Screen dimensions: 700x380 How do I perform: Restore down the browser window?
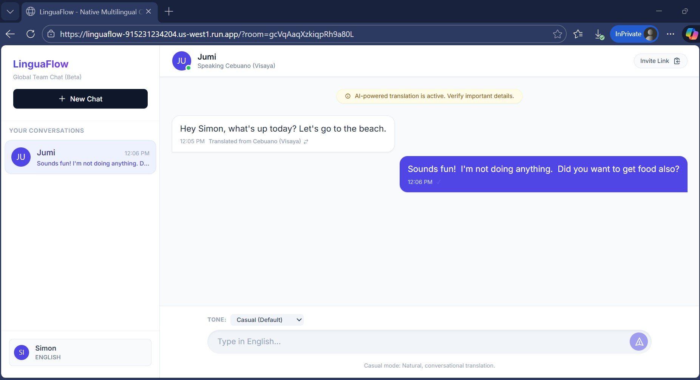coord(685,11)
